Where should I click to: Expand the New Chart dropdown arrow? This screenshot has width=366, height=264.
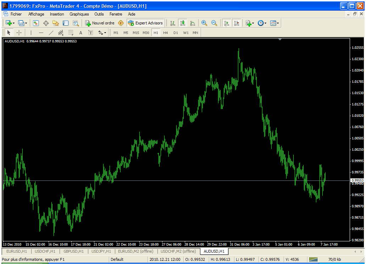pos(14,23)
